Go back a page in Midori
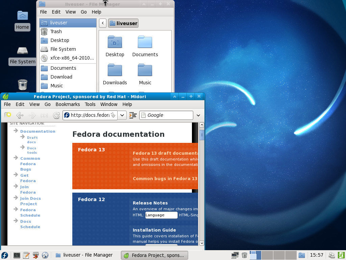Screen dimensions: 346x260 coord(20,115)
